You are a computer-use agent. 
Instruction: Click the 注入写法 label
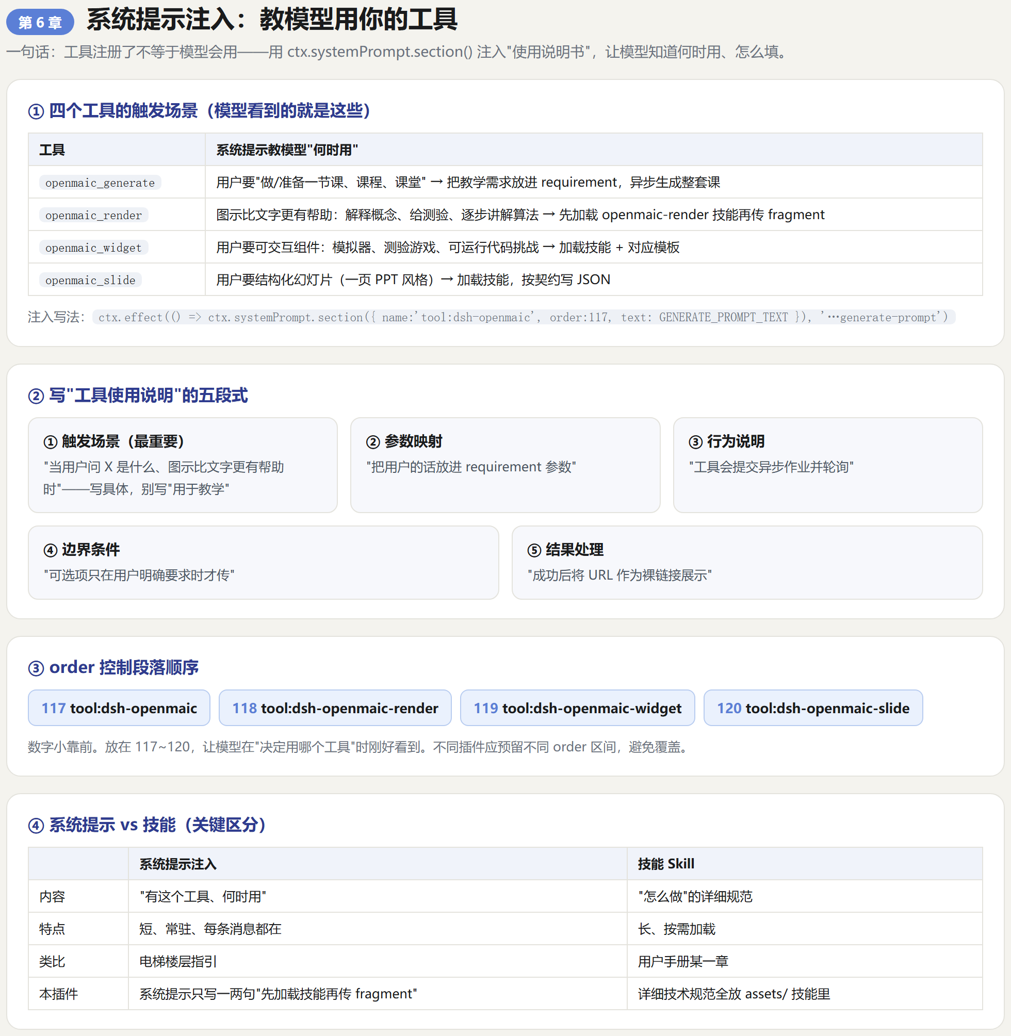click(x=57, y=317)
